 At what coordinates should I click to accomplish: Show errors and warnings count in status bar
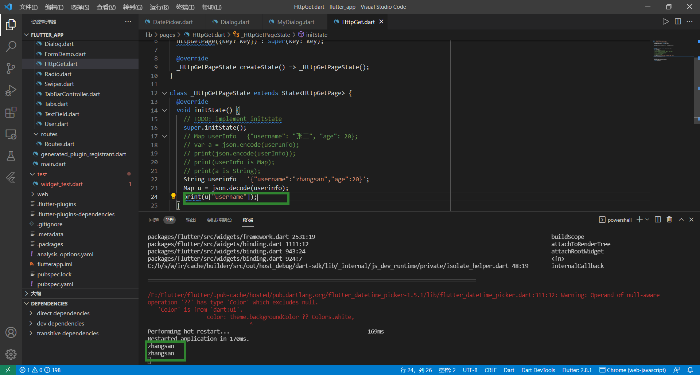point(40,370)
